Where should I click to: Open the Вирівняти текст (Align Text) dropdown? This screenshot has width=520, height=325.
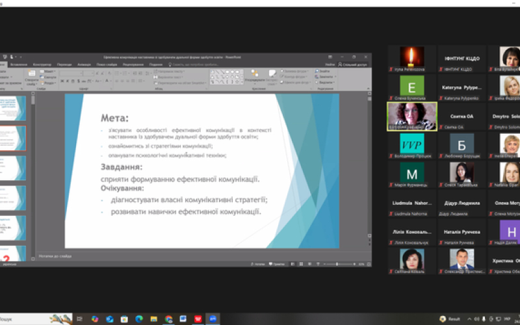coord(170,77)
